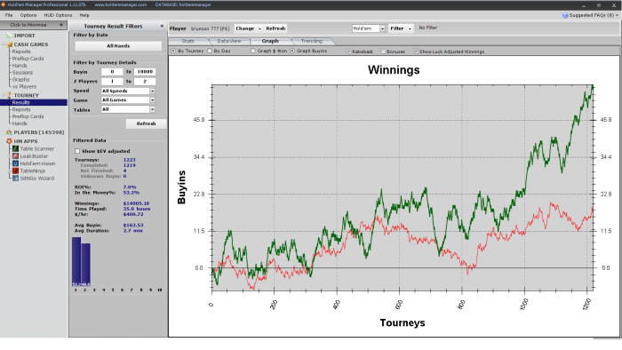This screenshot has height=350, width=622.
Task: Click the minimum # Players field
Action: coord(112,81)
